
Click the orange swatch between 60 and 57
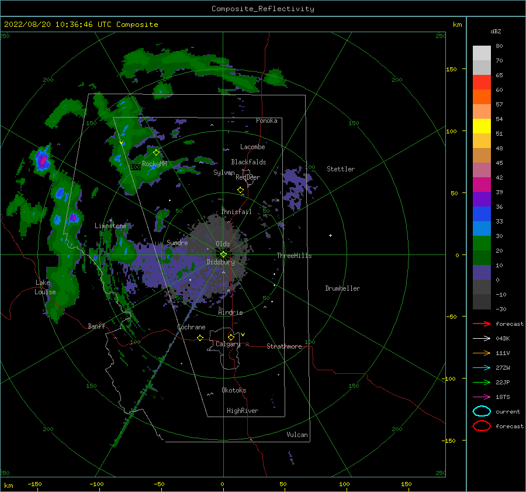point(482,97)
